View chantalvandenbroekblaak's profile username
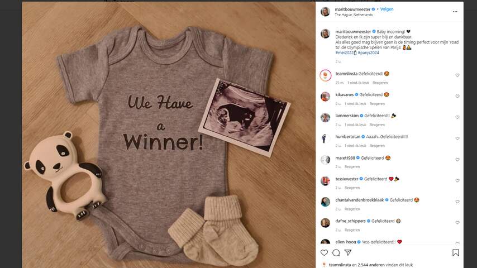Screen dimensions: 477x268 click(x=360, y=200)
